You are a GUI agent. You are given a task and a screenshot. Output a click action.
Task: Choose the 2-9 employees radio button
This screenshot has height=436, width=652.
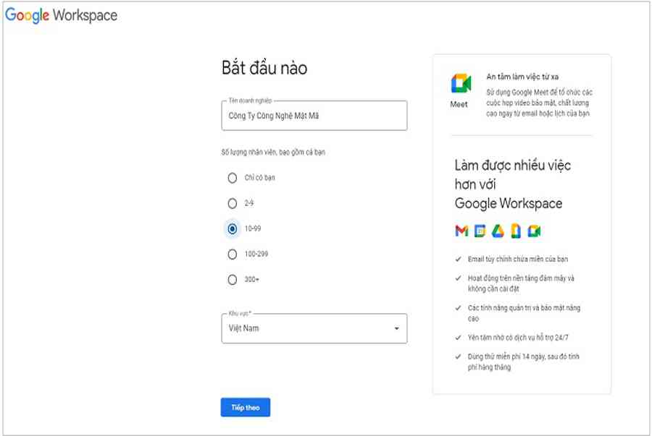coord(233,203)
